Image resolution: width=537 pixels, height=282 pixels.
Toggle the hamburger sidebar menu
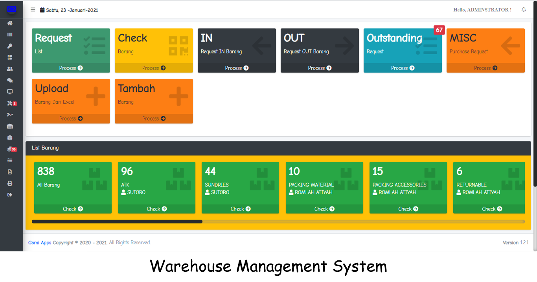33,10
